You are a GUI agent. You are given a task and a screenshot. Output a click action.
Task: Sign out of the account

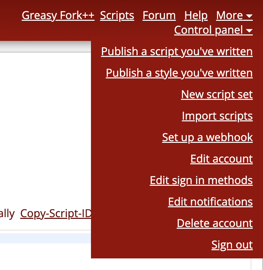[x=232, y=245]
